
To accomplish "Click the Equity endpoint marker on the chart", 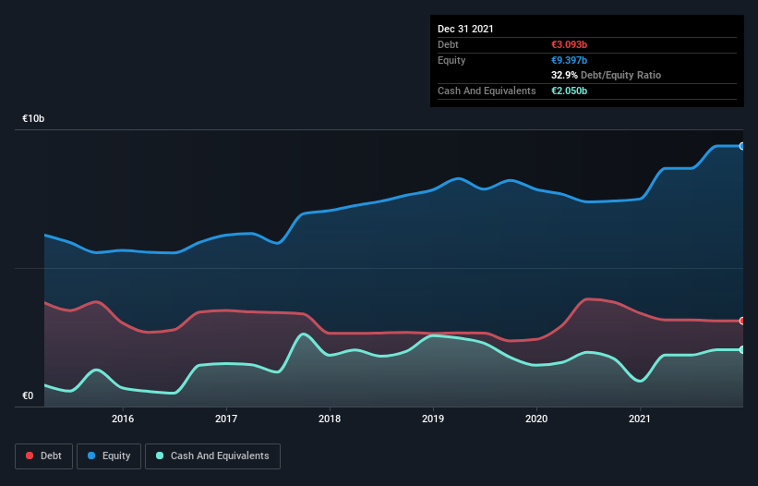I will point(742,146).
